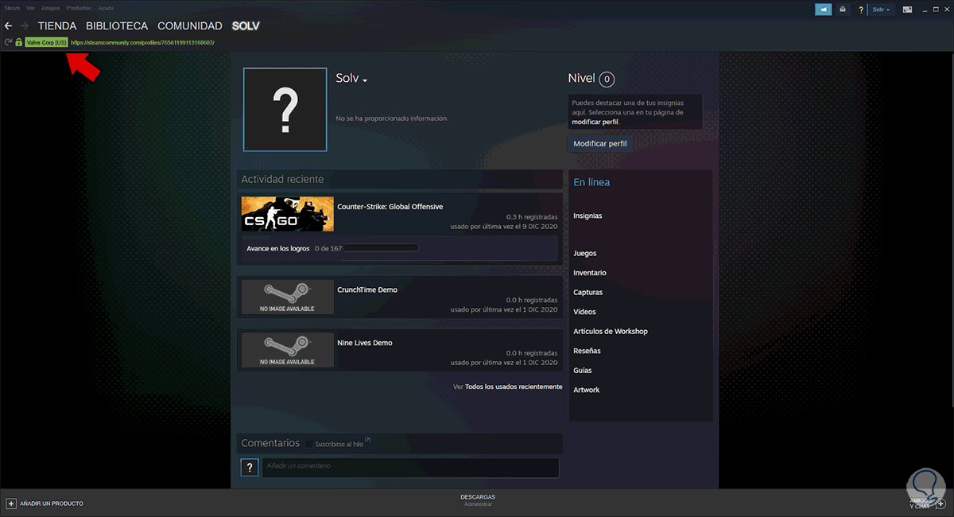Open the Reseñas link
The height and width of the screenshot is (517, 954).
click(587, 351)
